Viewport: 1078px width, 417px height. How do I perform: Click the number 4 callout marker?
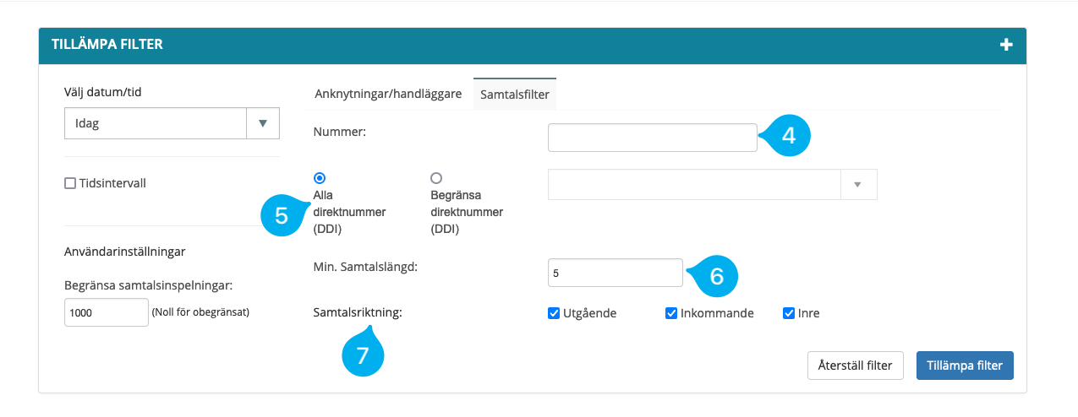pos(788,136)
